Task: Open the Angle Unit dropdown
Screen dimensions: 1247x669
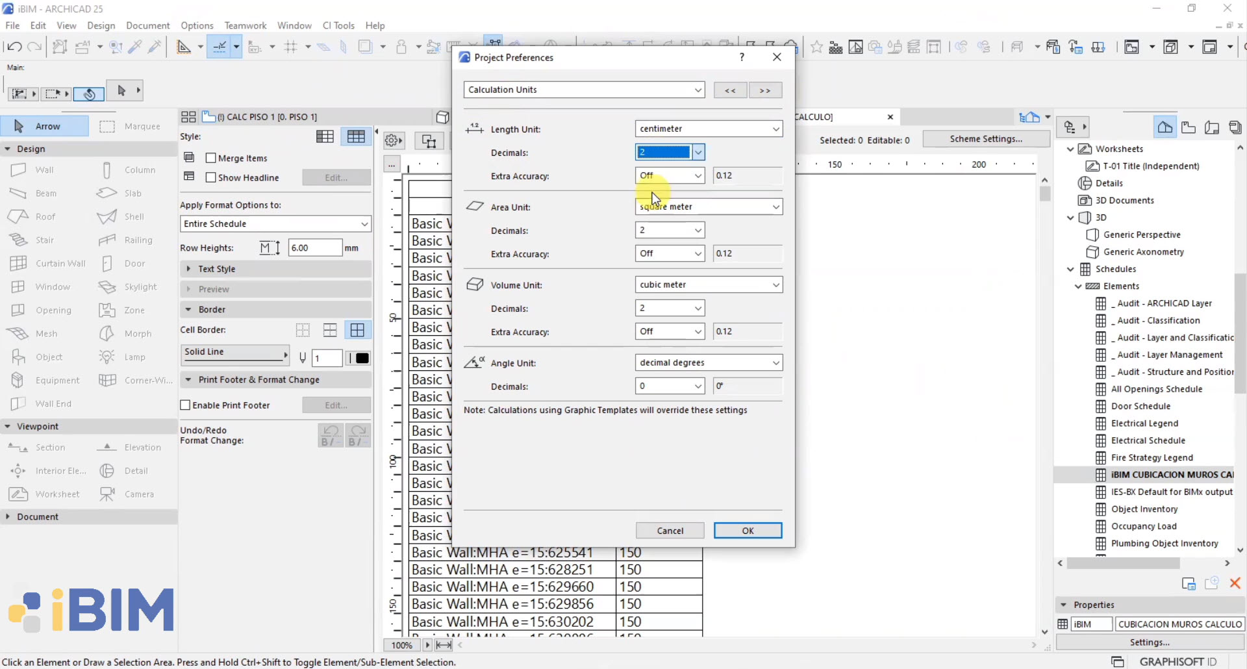Action: click(709, 362)
